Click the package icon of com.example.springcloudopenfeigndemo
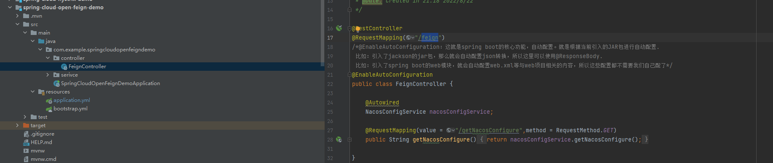773x163 pixels. point(49,50)
